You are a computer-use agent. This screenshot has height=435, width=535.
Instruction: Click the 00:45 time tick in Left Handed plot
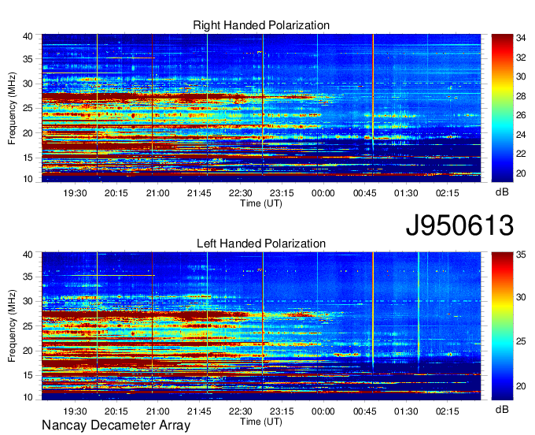pyautogui.click(x=364, y=411)
